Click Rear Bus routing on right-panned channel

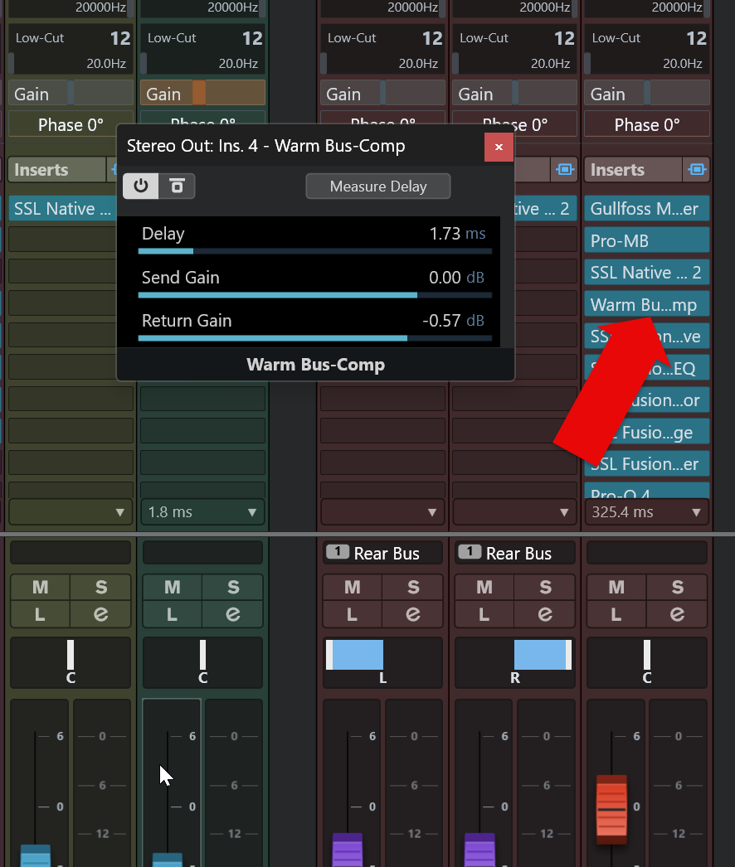[x=514, y=553]
